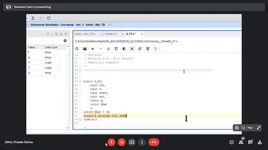Close the Untitled 5 tab
Viewport: 268px width, 150px height.
[x=122, y=34]
